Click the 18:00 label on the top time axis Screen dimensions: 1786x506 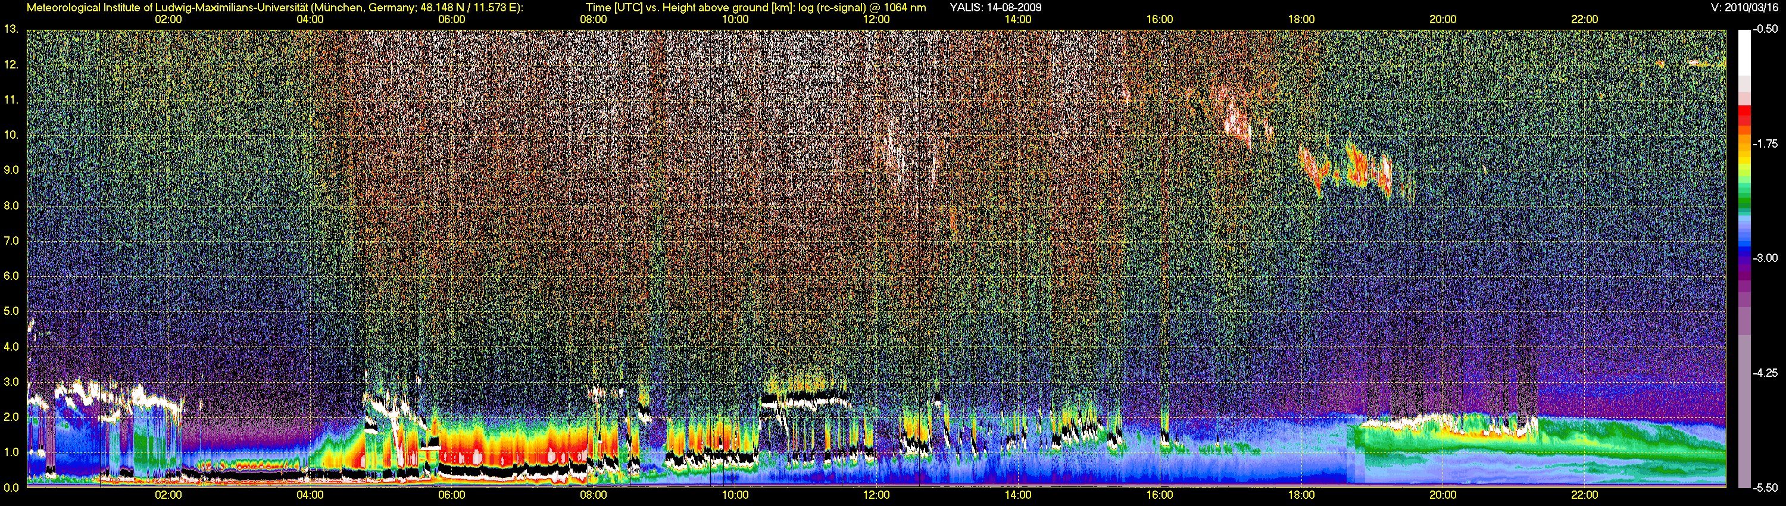click(x=1301, y=20)
